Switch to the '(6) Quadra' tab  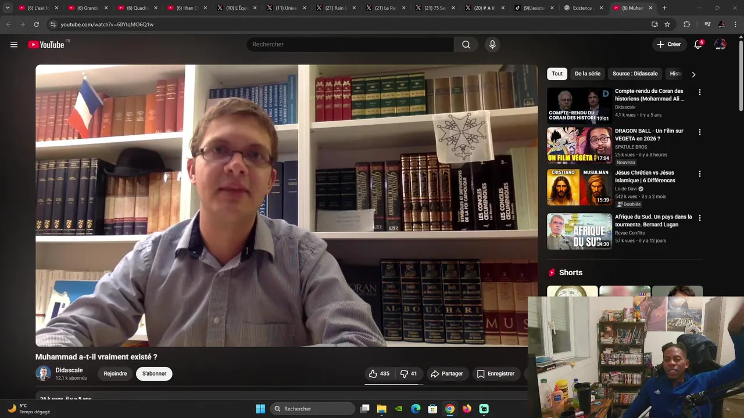[137, 8]
